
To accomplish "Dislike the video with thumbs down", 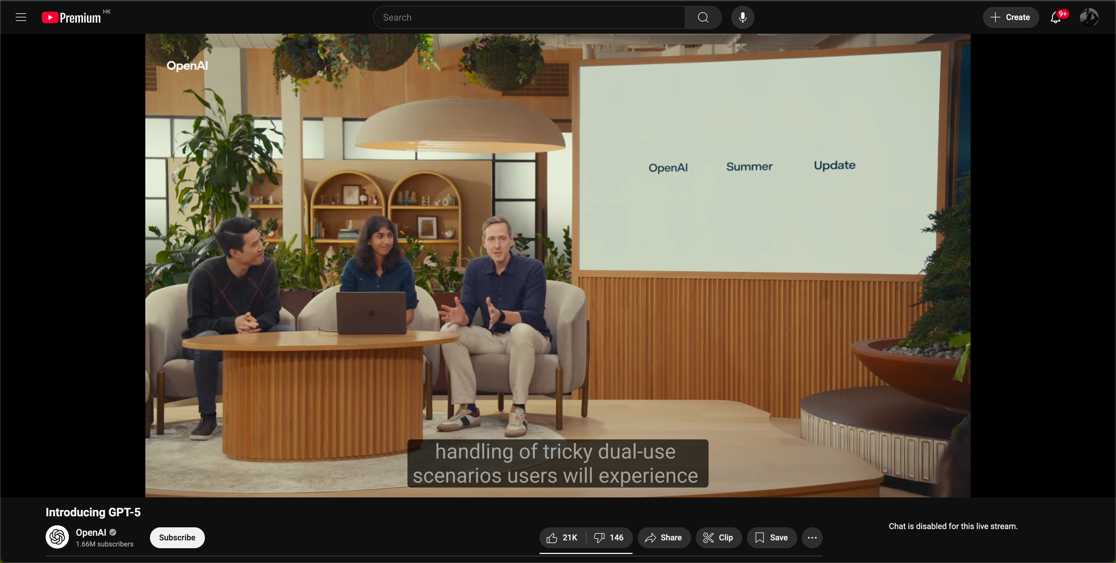I will point(609,537).
